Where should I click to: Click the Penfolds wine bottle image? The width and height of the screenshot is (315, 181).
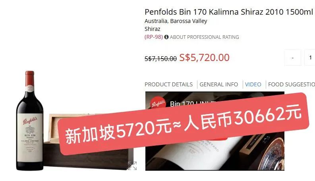pos(30,120)
